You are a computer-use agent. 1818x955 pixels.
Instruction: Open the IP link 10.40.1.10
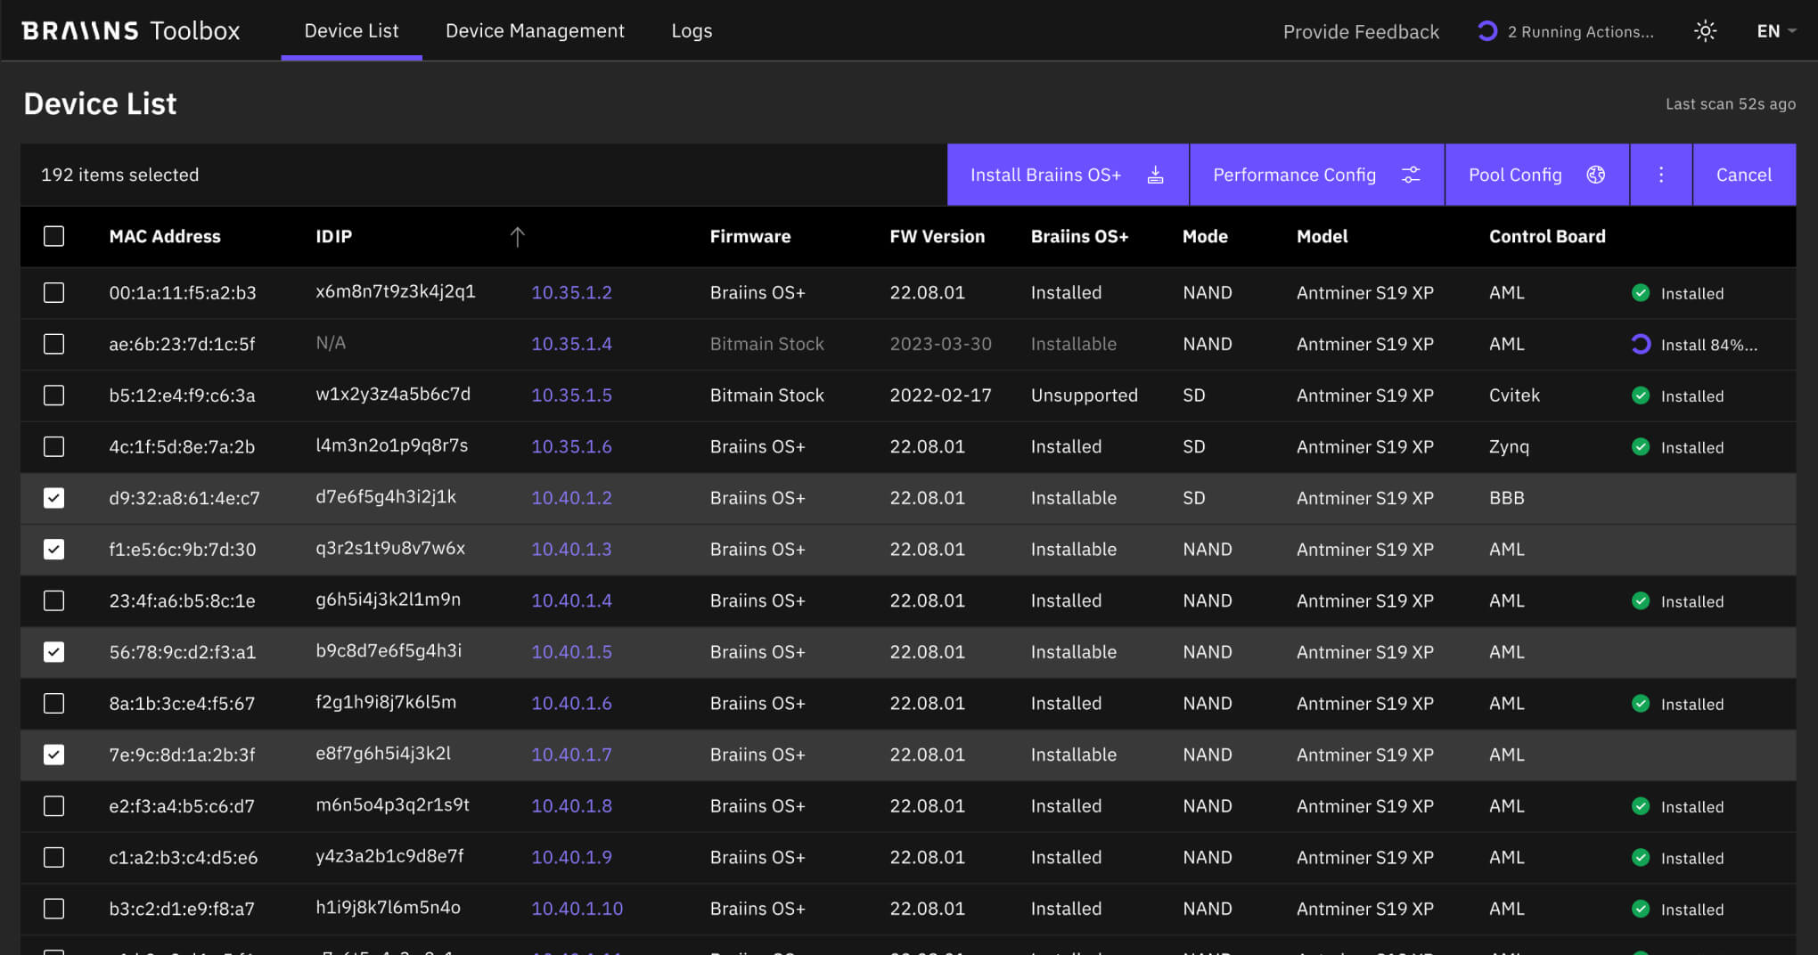pos(577,909)
